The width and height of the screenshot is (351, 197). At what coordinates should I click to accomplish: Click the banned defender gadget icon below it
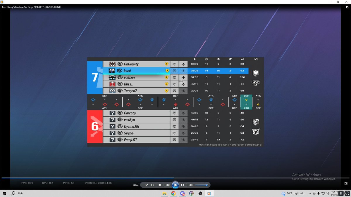point(256,83)
